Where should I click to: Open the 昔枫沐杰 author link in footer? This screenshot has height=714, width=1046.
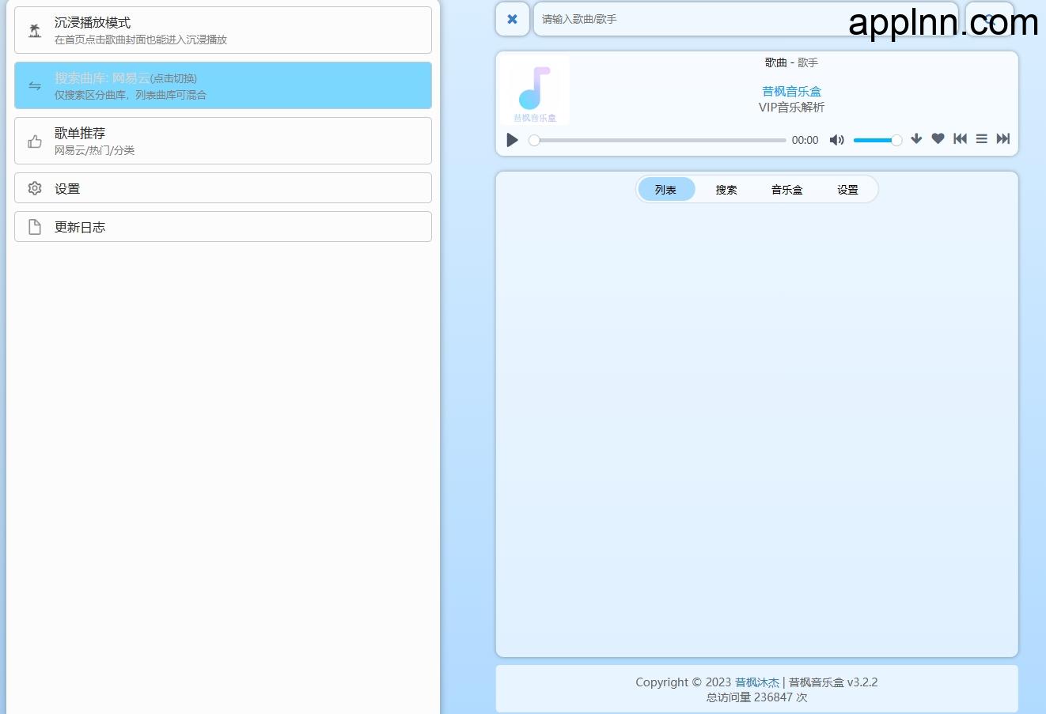pos(757,682)
